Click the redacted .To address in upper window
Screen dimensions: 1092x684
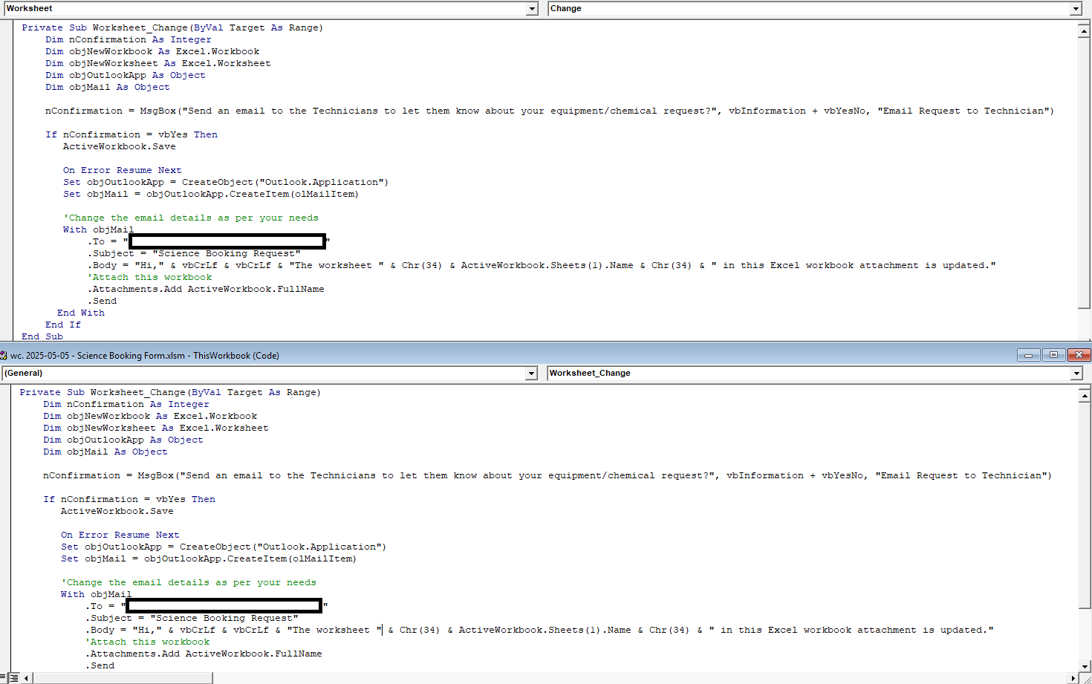tap(227, 241)
